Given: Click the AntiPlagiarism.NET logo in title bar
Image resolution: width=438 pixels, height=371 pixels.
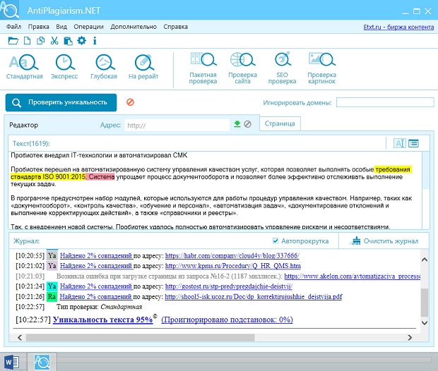Looking at the screenshot, I should click(9, 10).
